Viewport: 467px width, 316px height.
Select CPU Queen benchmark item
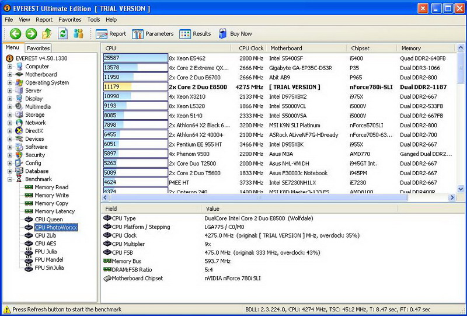point(48,220)
